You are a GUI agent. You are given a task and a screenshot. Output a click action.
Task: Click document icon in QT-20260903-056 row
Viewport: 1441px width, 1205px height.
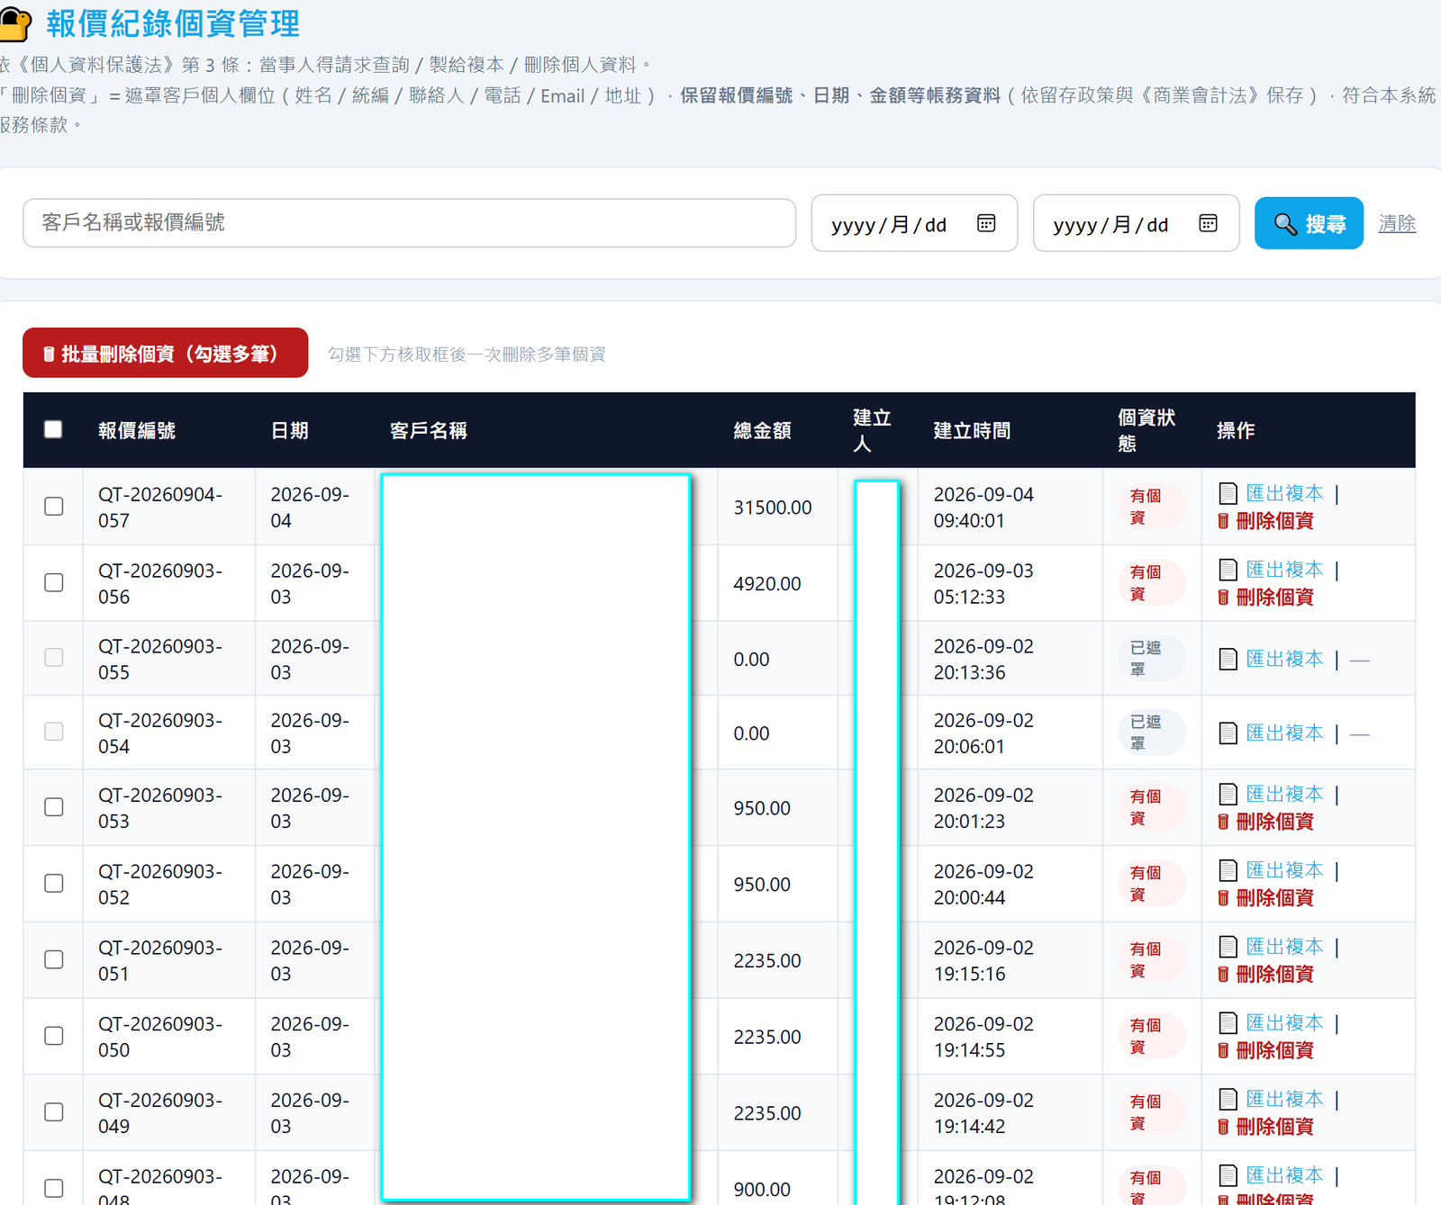pyautogui.click(x=1228, y=570)
